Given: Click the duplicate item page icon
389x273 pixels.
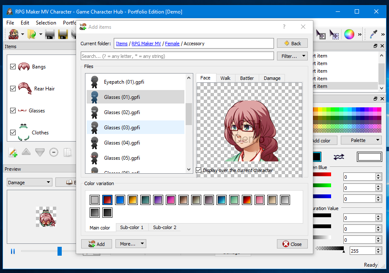Looking at the screenshot, I should click(67, 152).
